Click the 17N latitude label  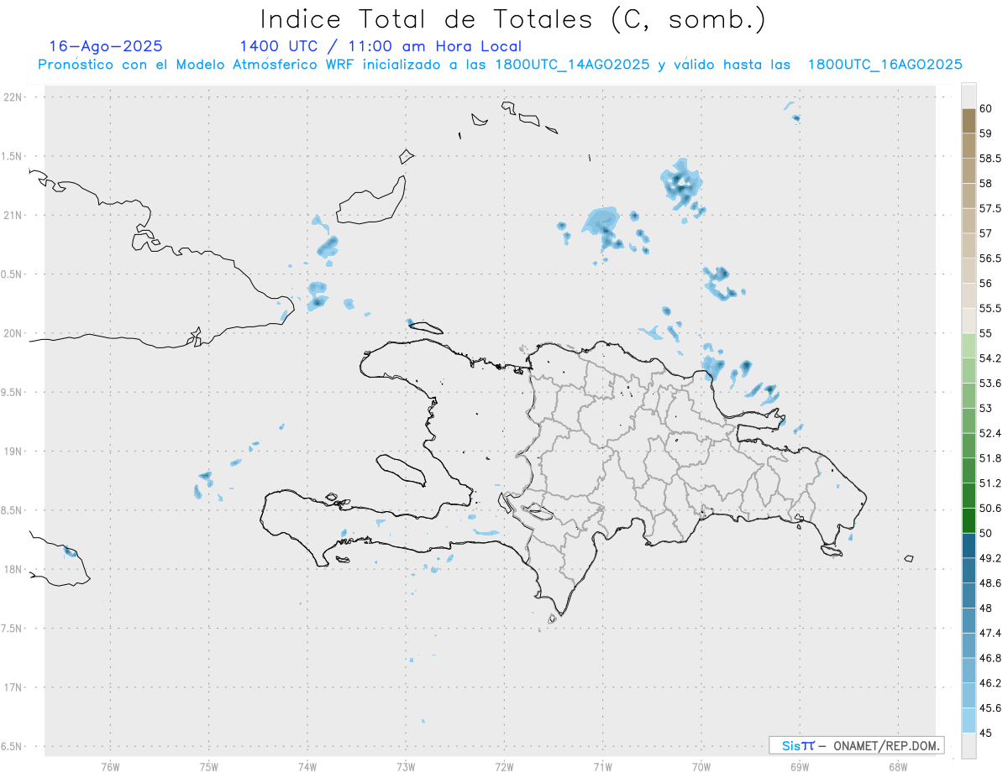(x=12, y=687)
